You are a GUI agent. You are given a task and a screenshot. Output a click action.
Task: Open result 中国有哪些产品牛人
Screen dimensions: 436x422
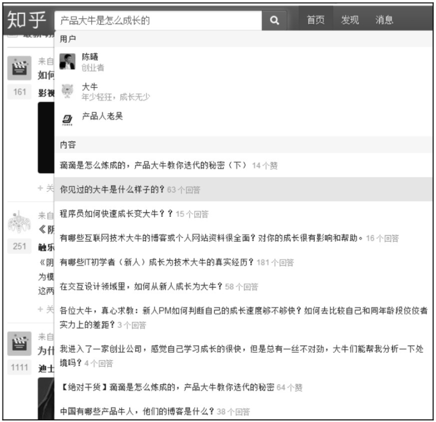243,411
